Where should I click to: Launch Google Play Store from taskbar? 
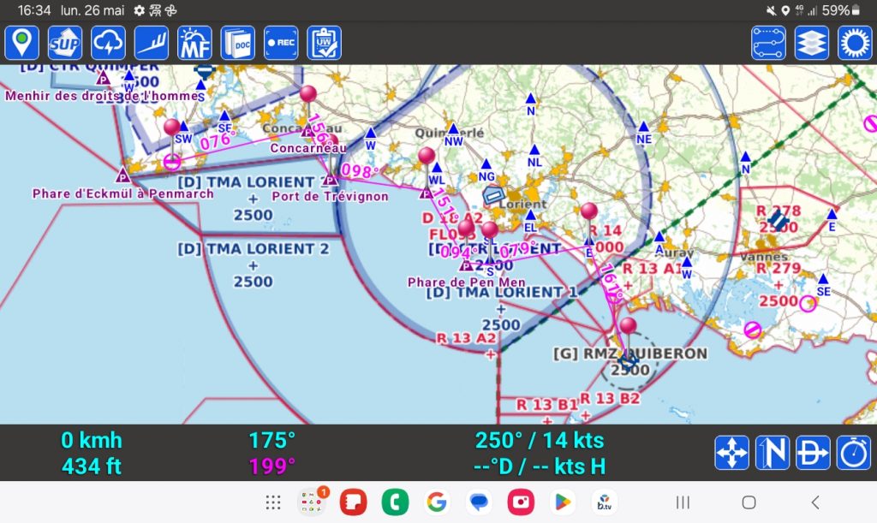click(x=562, y=502)
